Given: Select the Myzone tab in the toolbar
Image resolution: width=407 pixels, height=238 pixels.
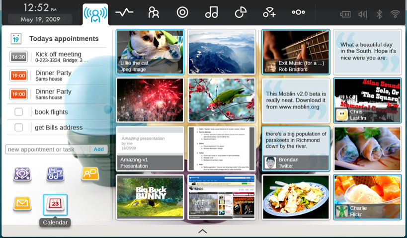Looking at the screenshot, I should coord(95,13).
